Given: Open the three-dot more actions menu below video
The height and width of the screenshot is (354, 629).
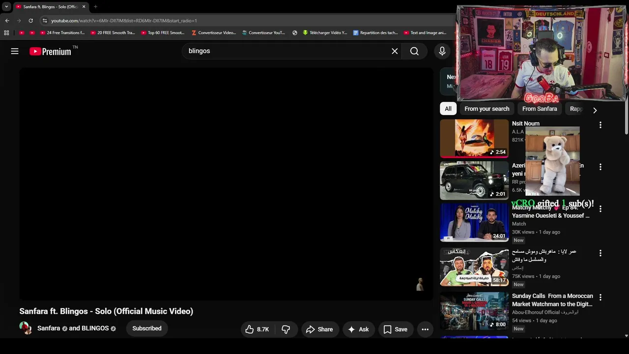Looking at the screenshot, I should [425, 329].
